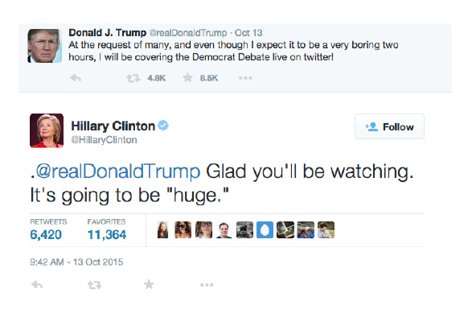Retweet Trump's tweet showing 4.8K
This screenshot has width=472, height=314.
133,78
